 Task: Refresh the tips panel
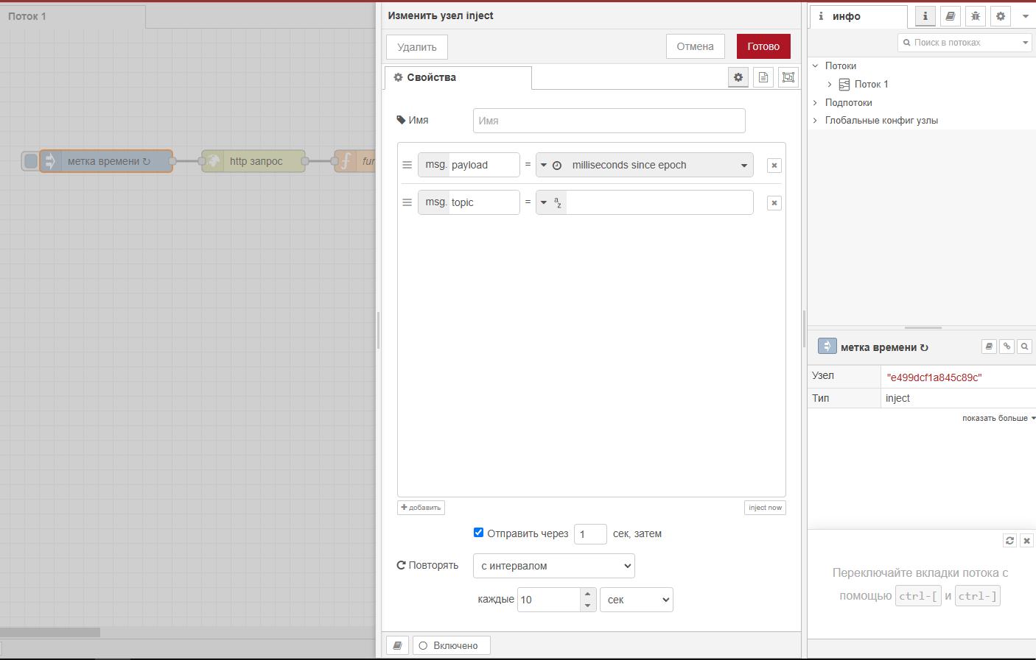click(x=1009, y=541)
